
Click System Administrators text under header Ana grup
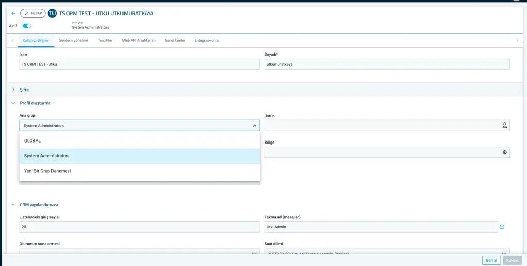coord(90,28)
